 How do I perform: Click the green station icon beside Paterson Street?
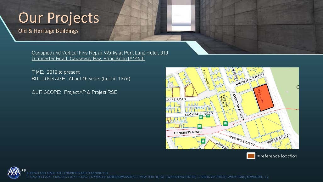pos(225,123)
